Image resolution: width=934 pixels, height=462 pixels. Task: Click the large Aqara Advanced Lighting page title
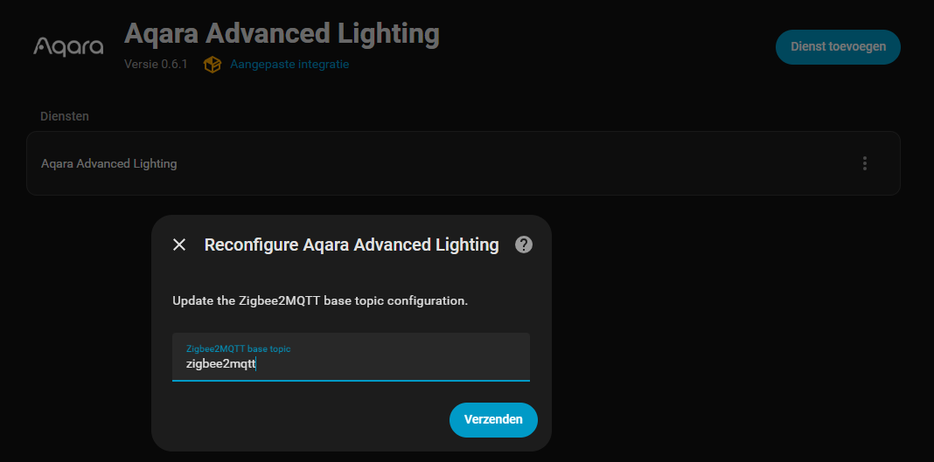(282, 34)
